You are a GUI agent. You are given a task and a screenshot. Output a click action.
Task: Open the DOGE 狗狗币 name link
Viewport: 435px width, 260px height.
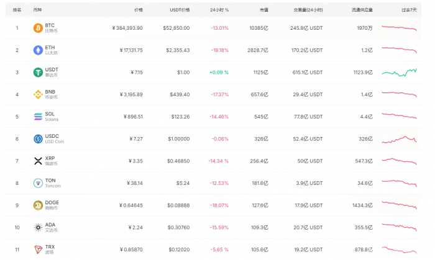(52, 205)
